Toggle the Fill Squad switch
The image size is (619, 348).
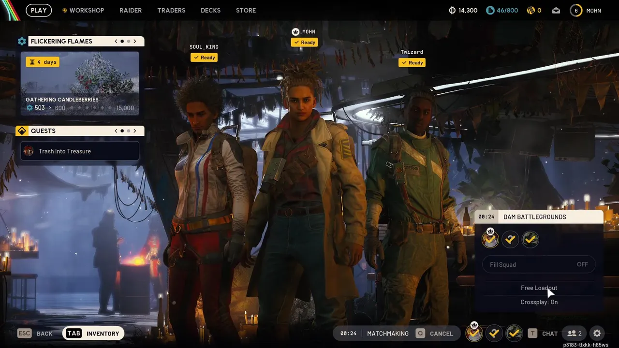pos(539,264)
